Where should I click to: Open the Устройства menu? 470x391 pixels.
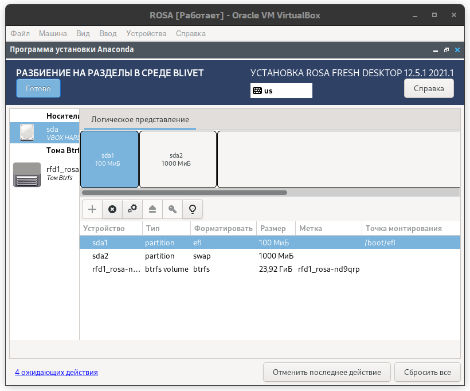[146, 34]
